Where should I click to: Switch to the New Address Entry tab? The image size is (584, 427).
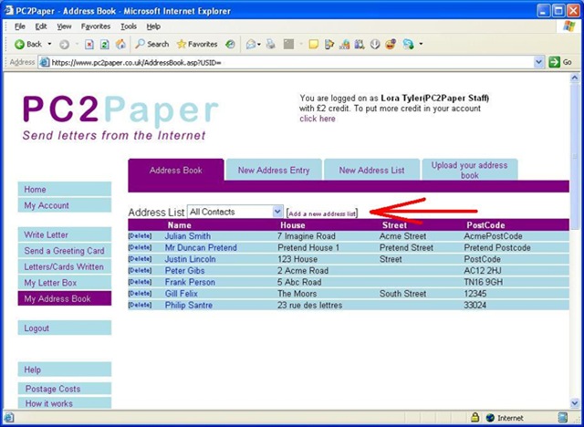pyautogui.click(x=274, y=170)
